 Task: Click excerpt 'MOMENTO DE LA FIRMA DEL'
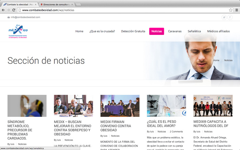pyautogui.click(x=119, y=145)
